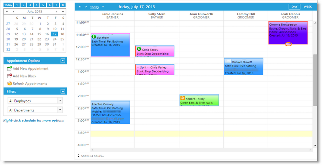Click the today quick button above the mini calendar
This screenshot has height=165, width=322.
[8, 5]
